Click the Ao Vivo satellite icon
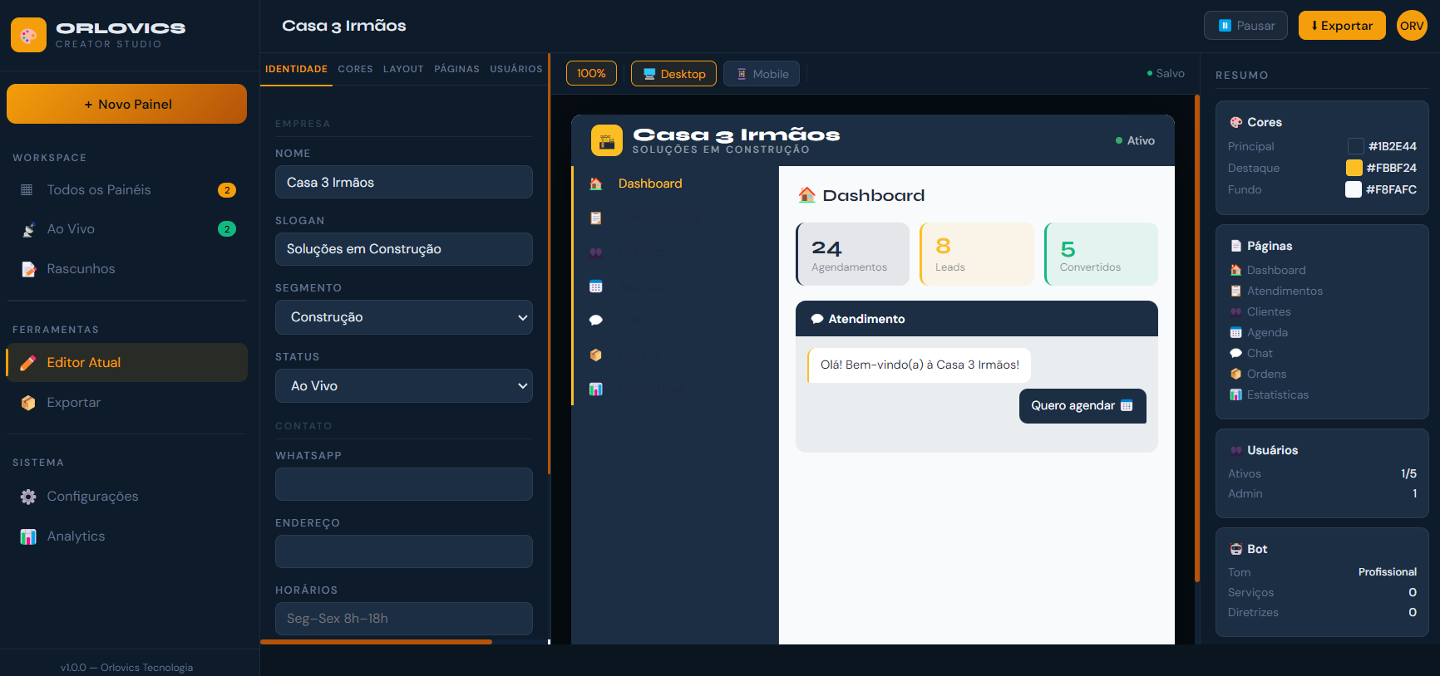The width and height of the screenshot is (1440, 676). pyautogui.click(x=28, y=229)
